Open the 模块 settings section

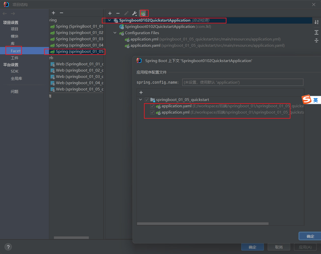point(15,36)
